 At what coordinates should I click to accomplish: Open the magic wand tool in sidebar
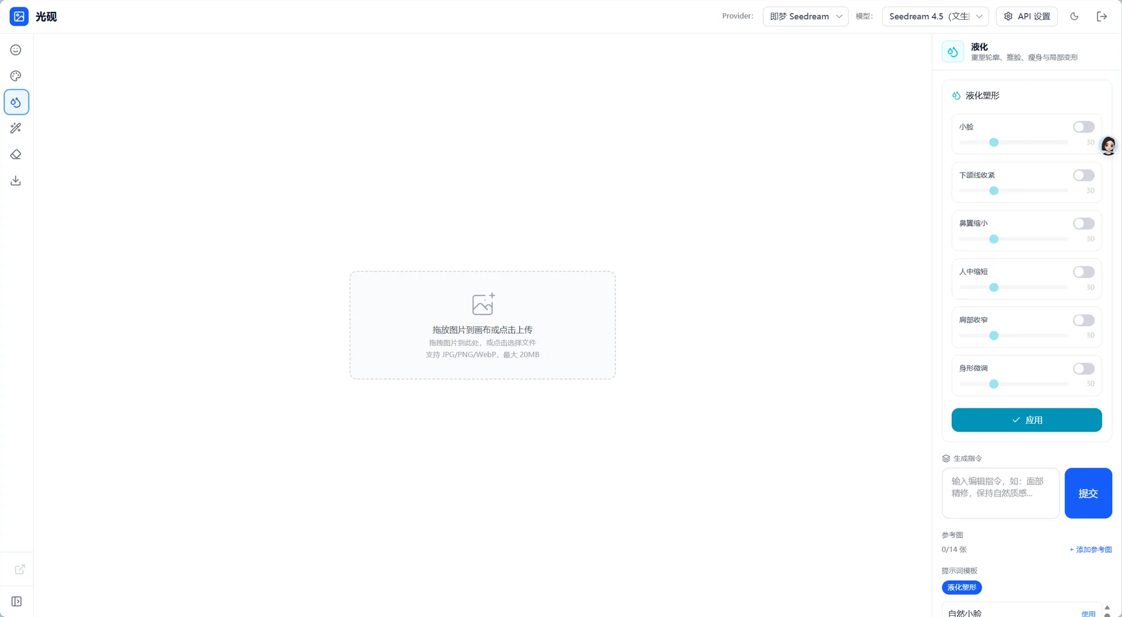(16, 128)
